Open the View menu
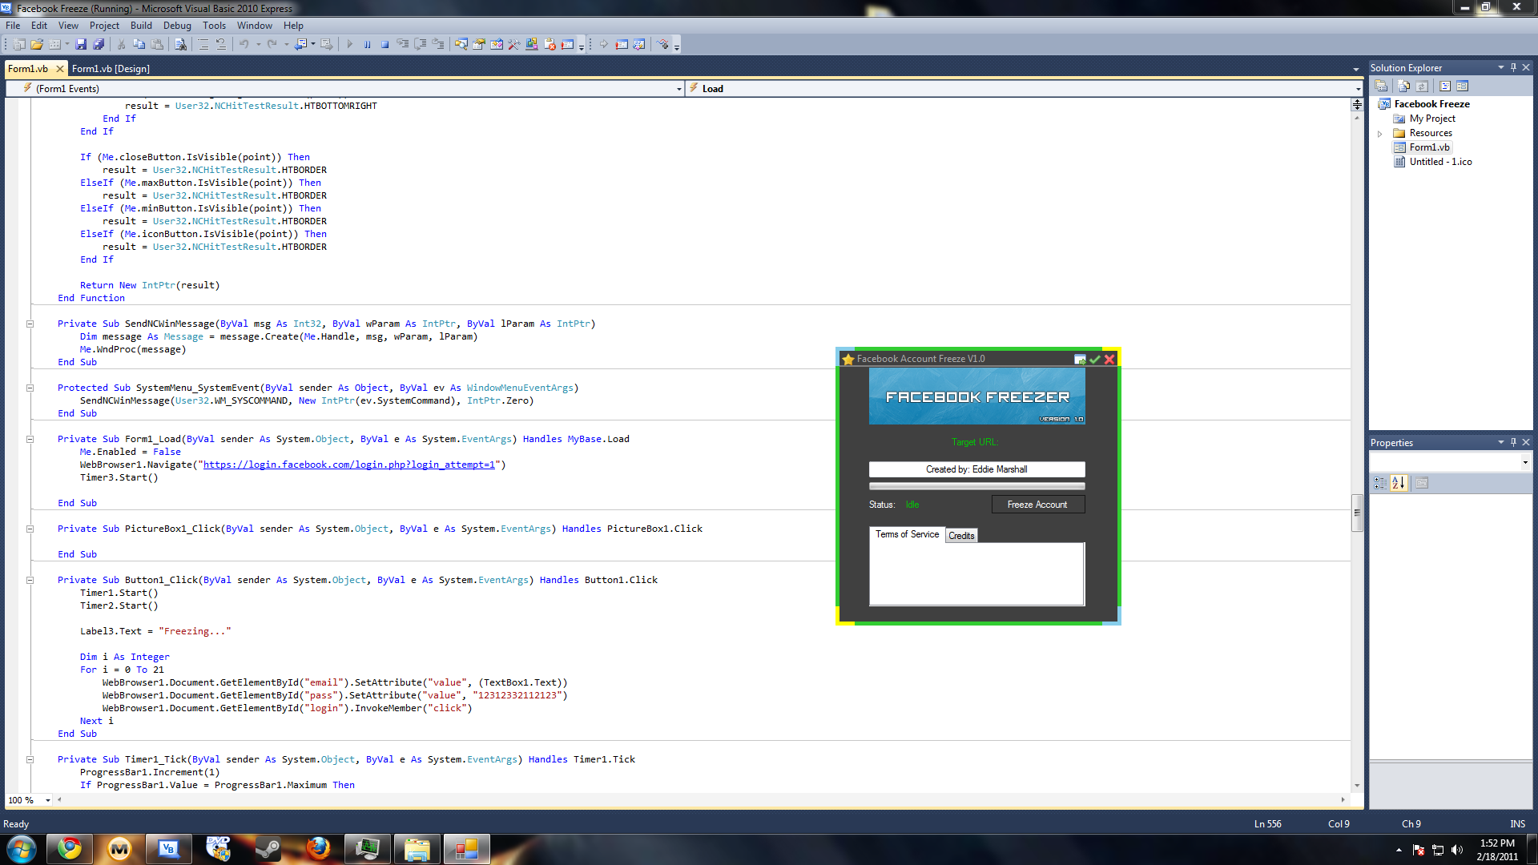The image size is (1538, 865). pos(68,26)
